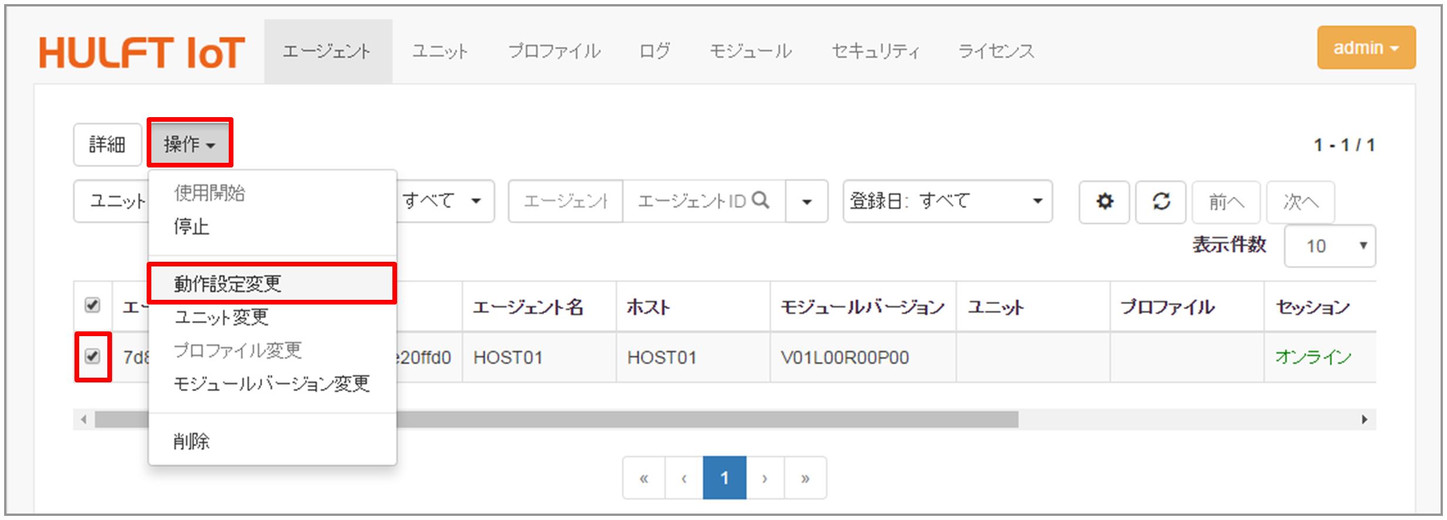Toggle the select-all checkbox in table header
1447x520 pixels.
pyautogui.click(x=92, y=305)
